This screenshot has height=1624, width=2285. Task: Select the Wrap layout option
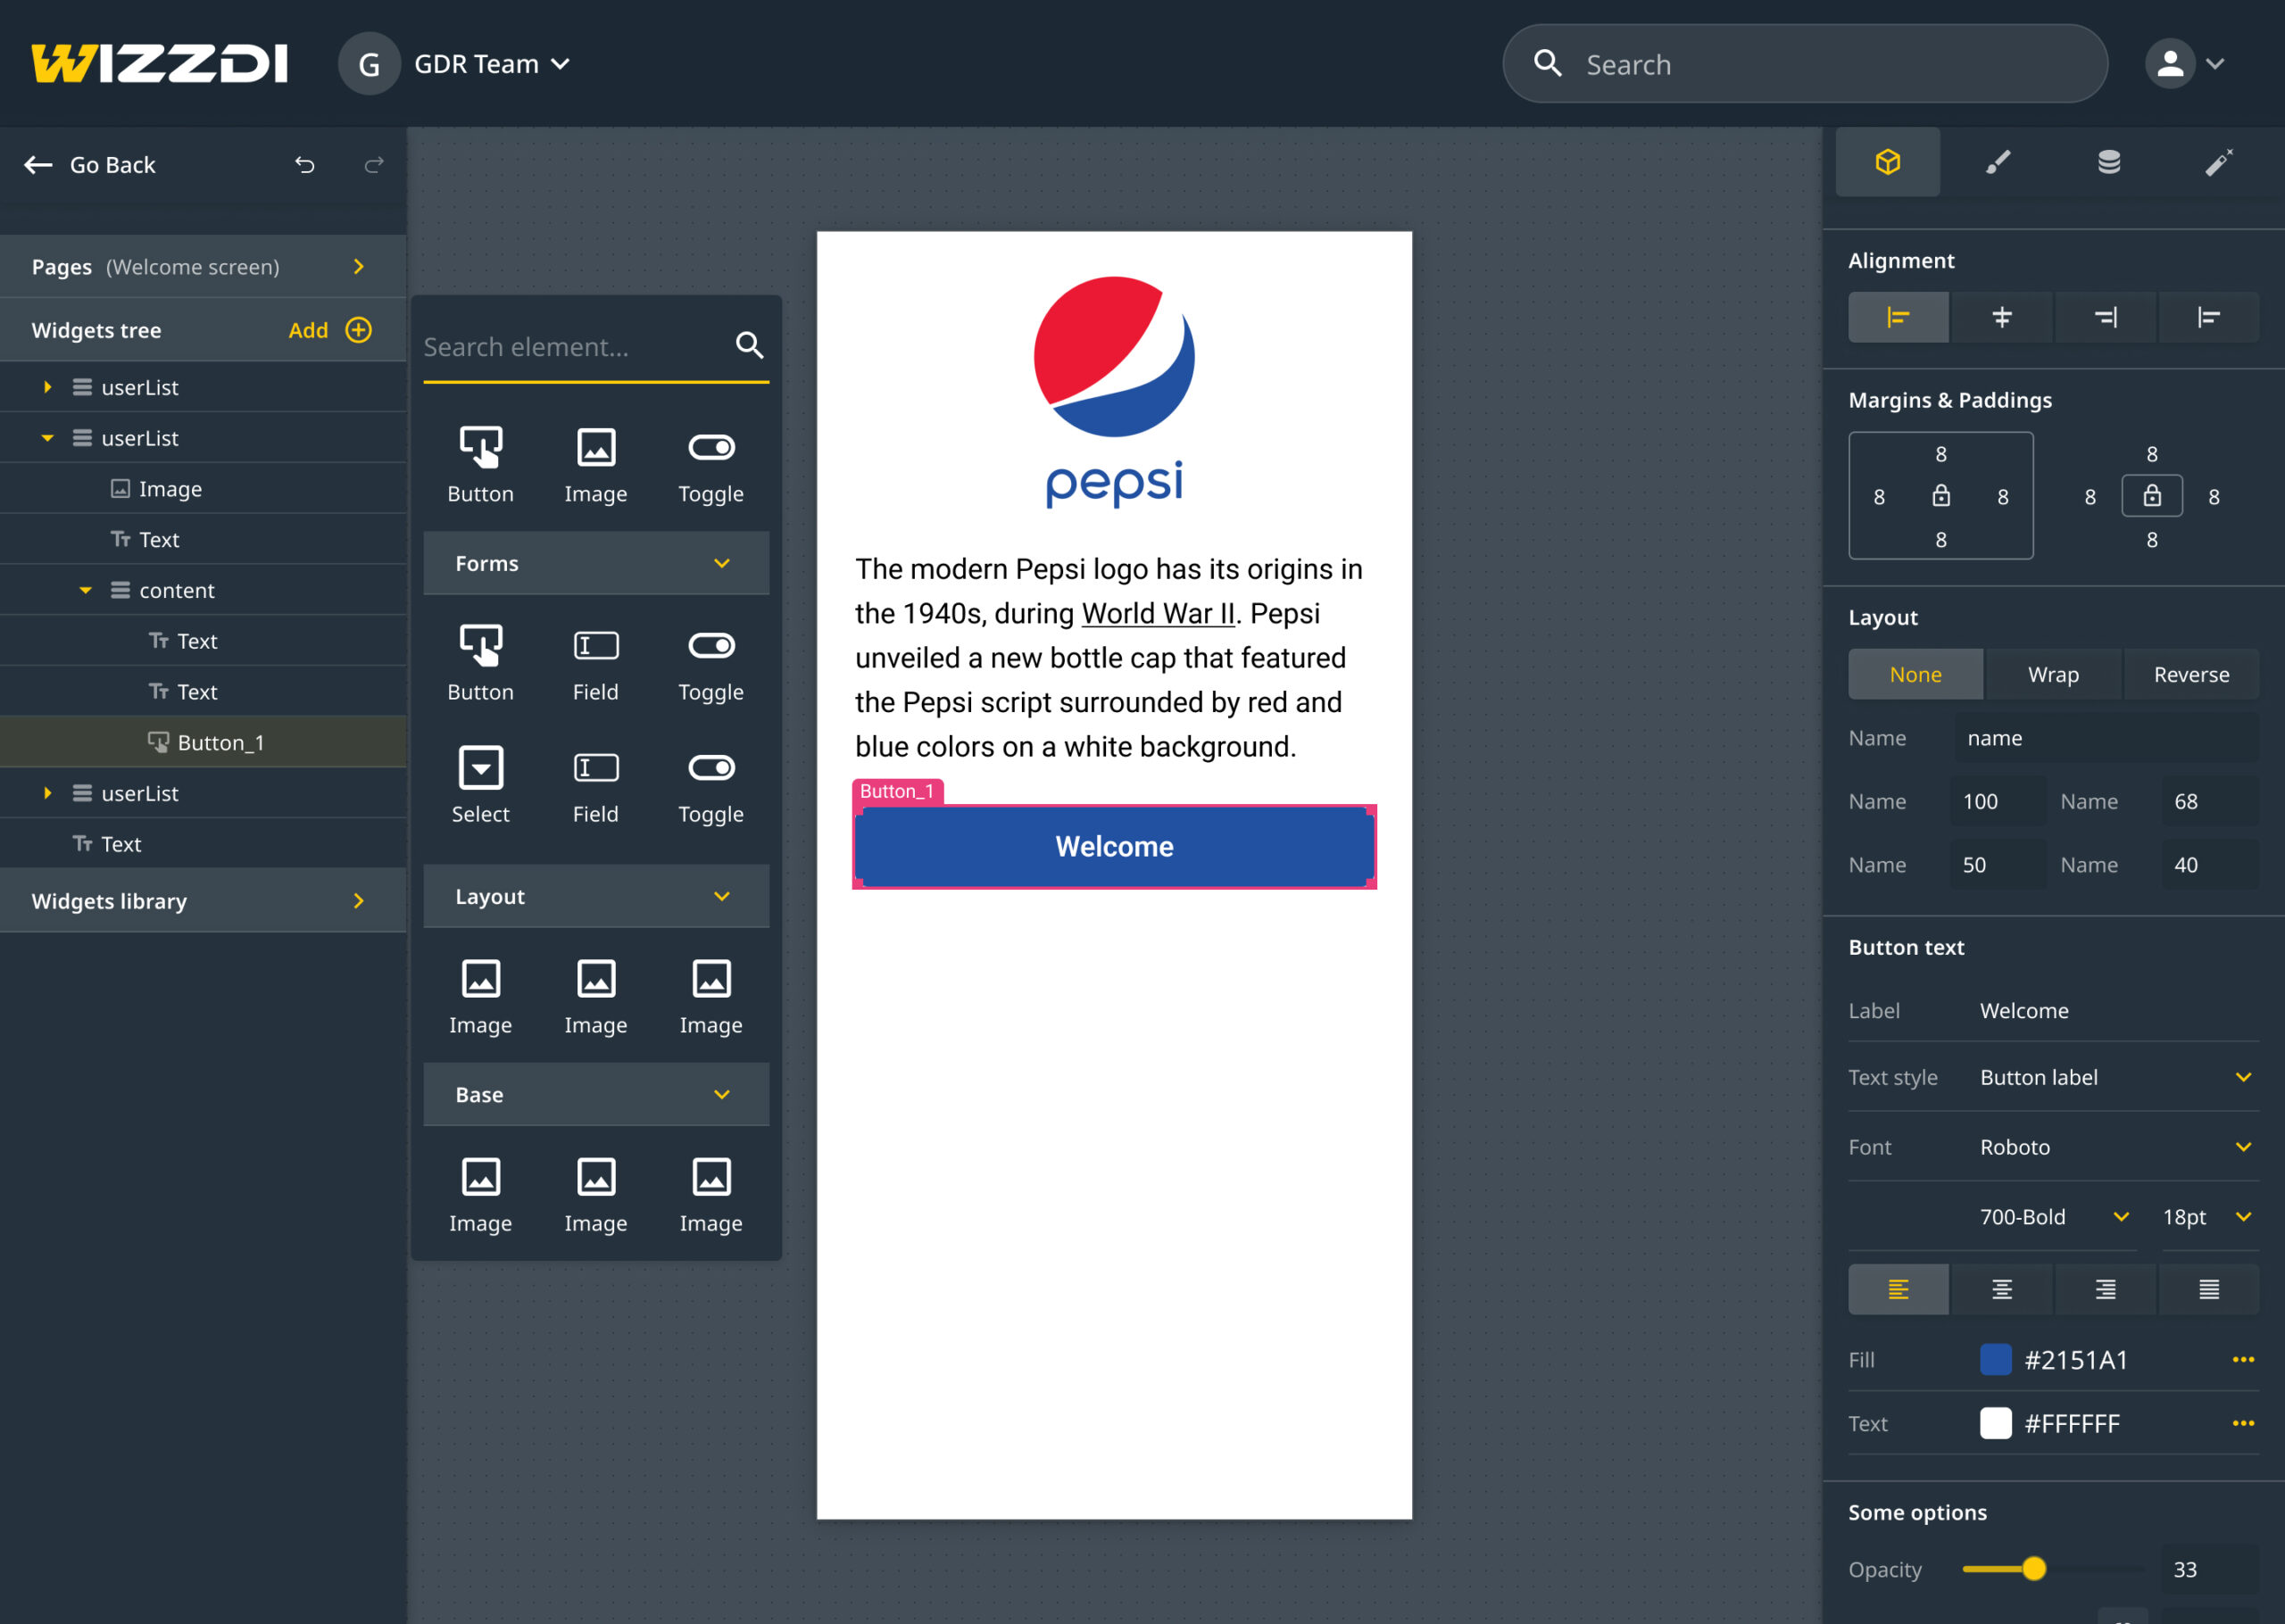coord(2053,675)
